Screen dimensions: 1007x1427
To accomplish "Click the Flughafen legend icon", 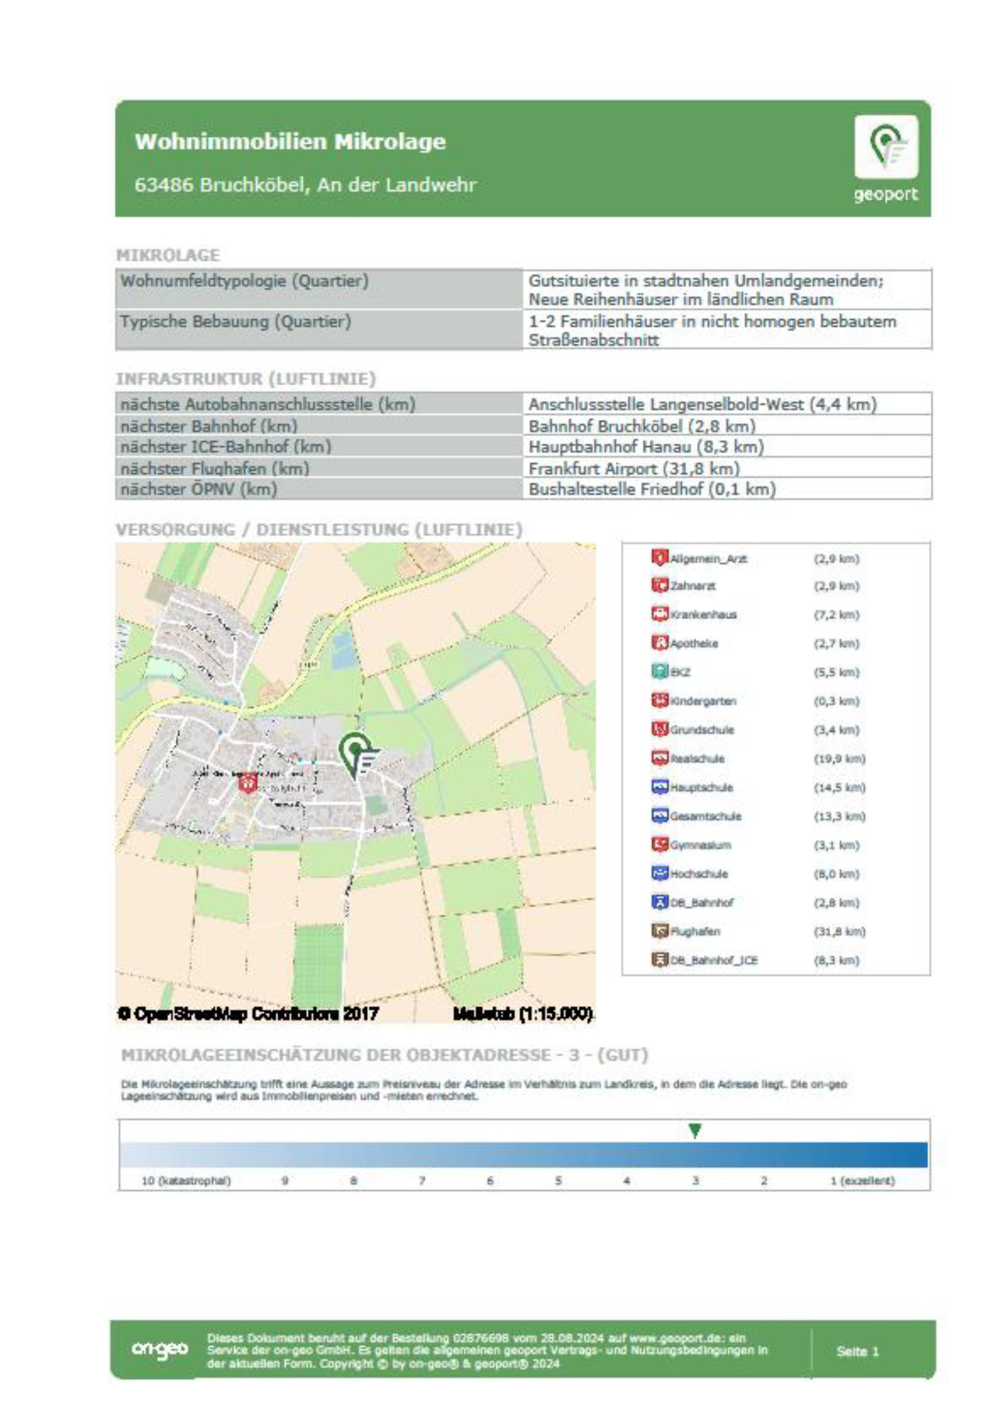I will tap(658, 931).
